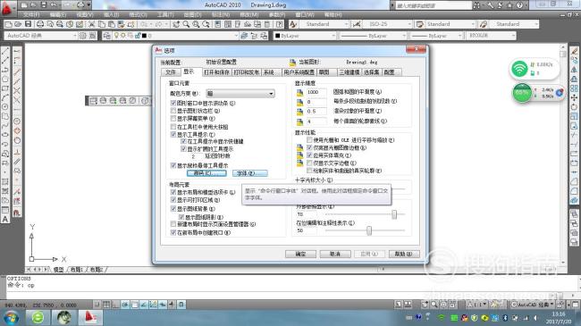Select the Multiline Text A tool
The height and width of the screenshot is (326, 581).
pos(5,219)
